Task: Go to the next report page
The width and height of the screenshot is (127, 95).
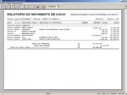Action: coord(12,7)
